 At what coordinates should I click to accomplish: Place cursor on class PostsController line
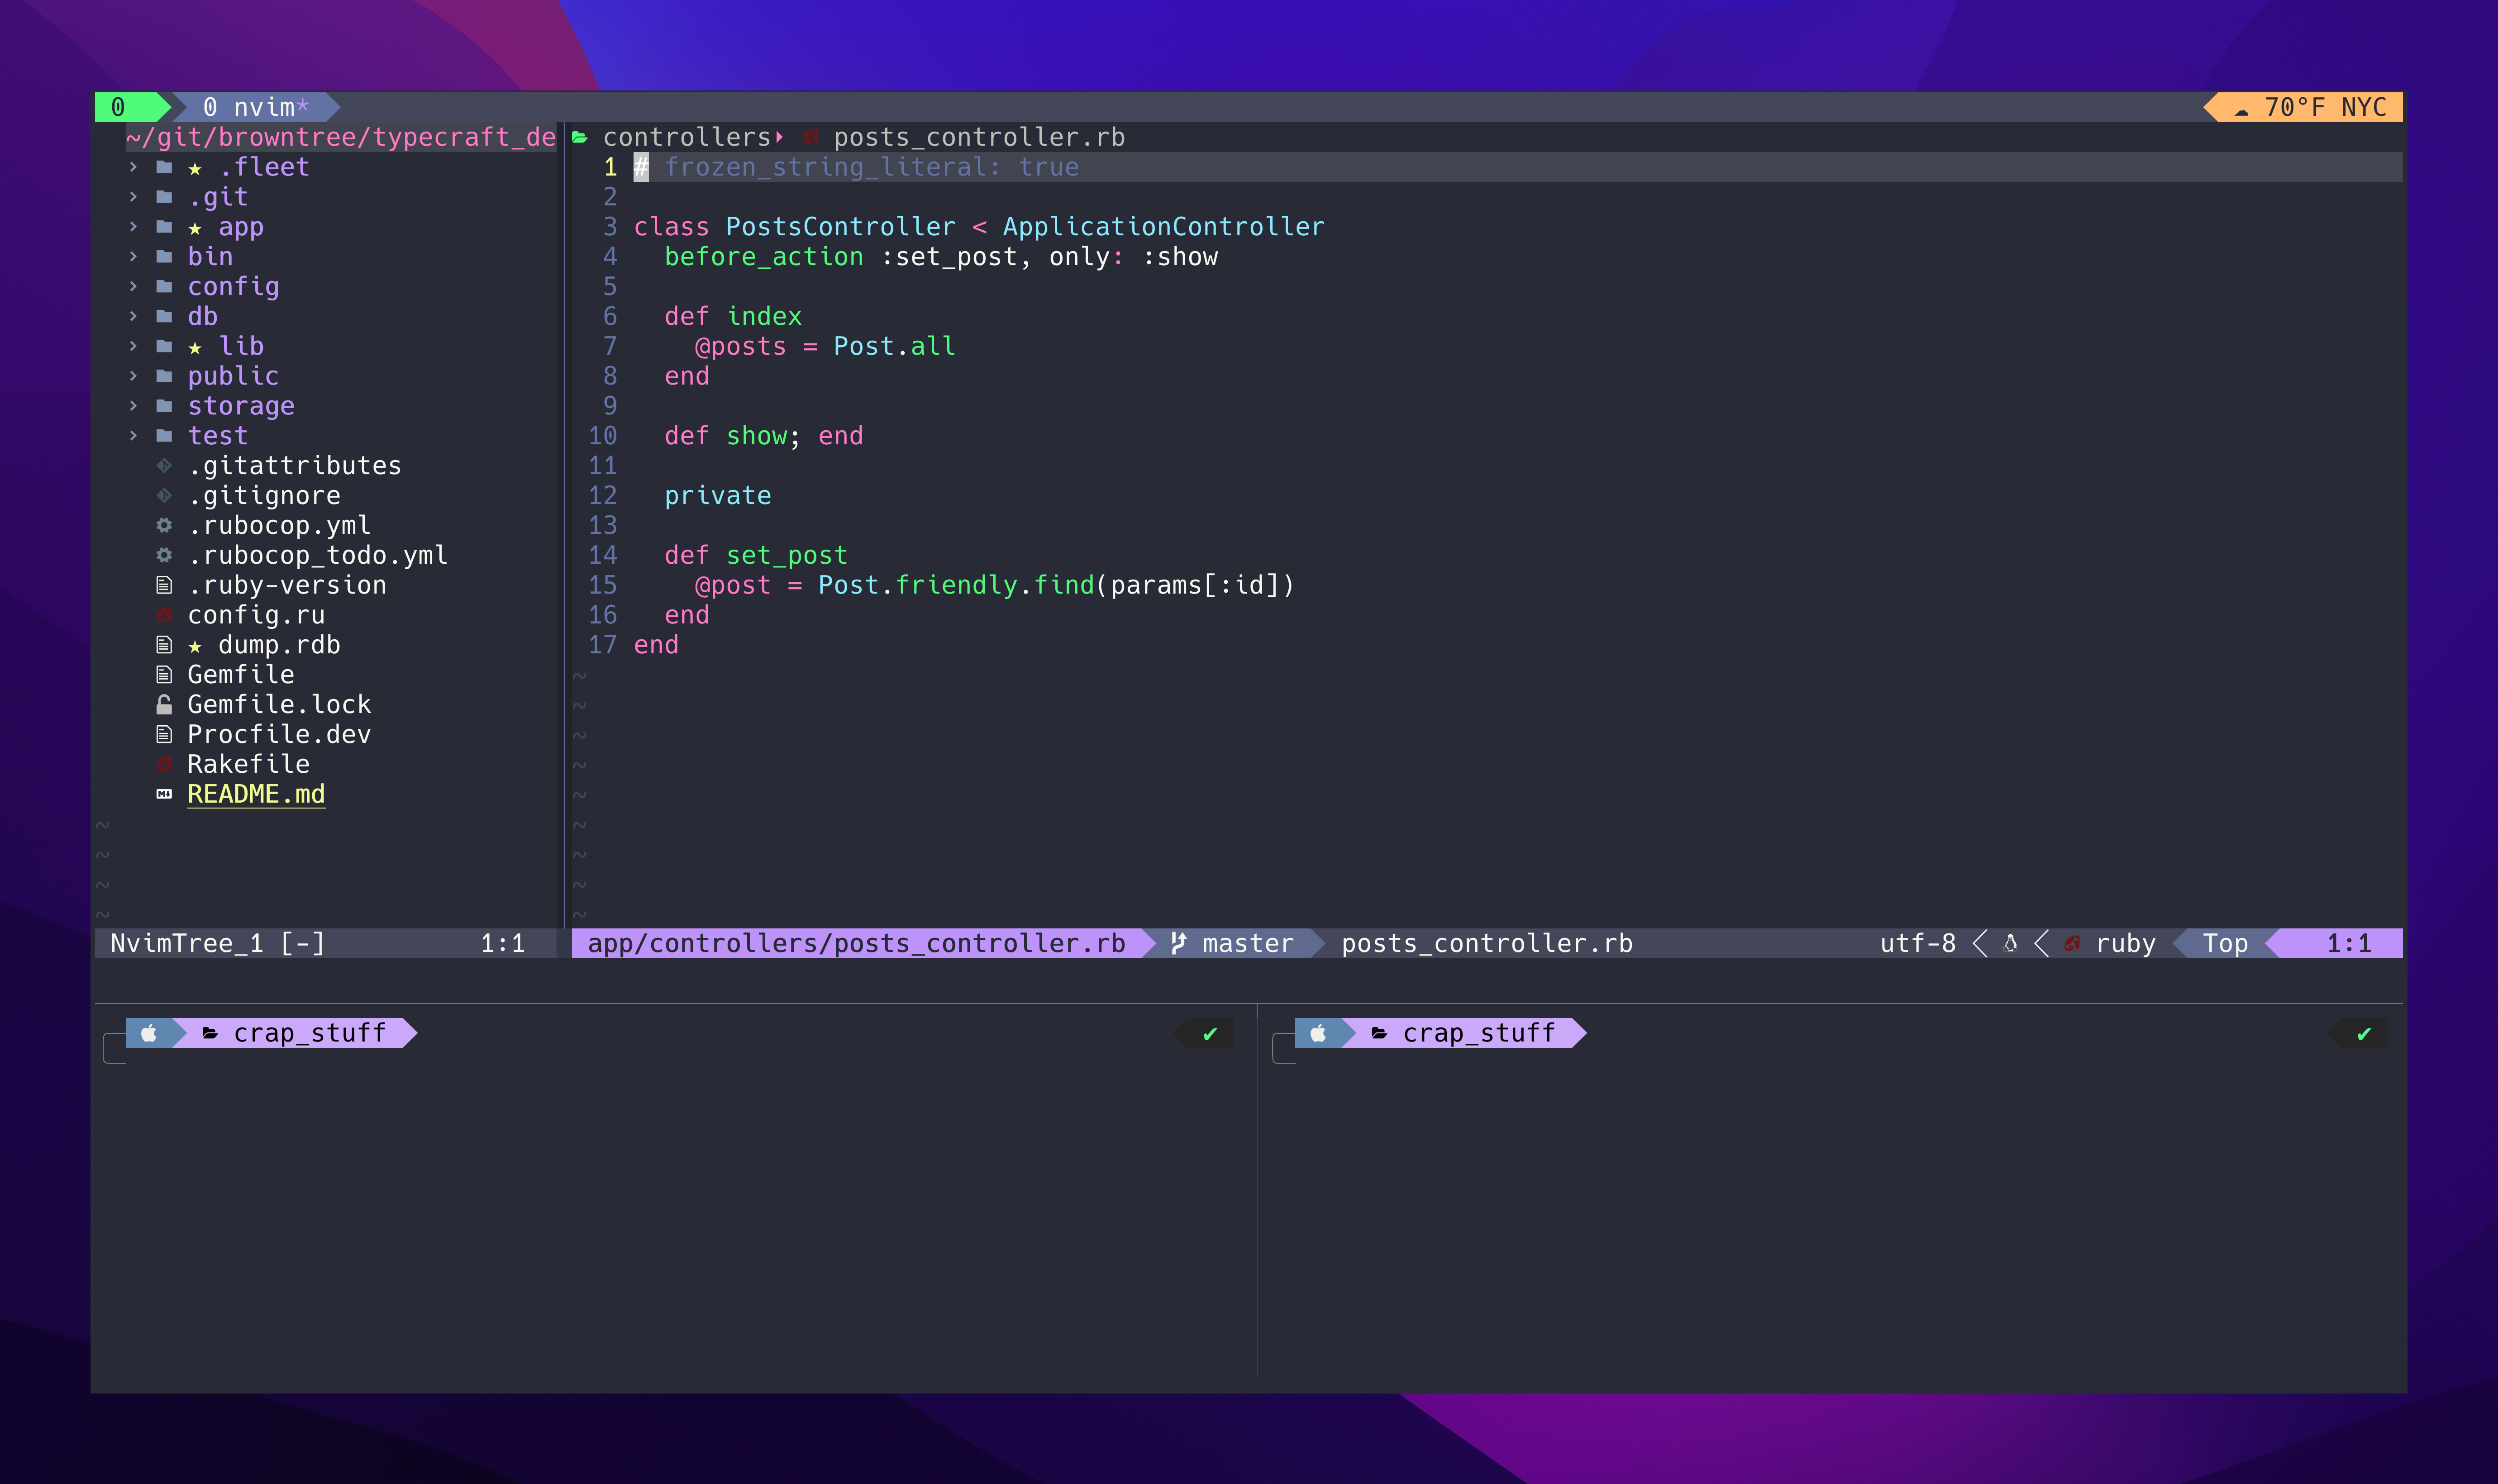click(978, 227)
